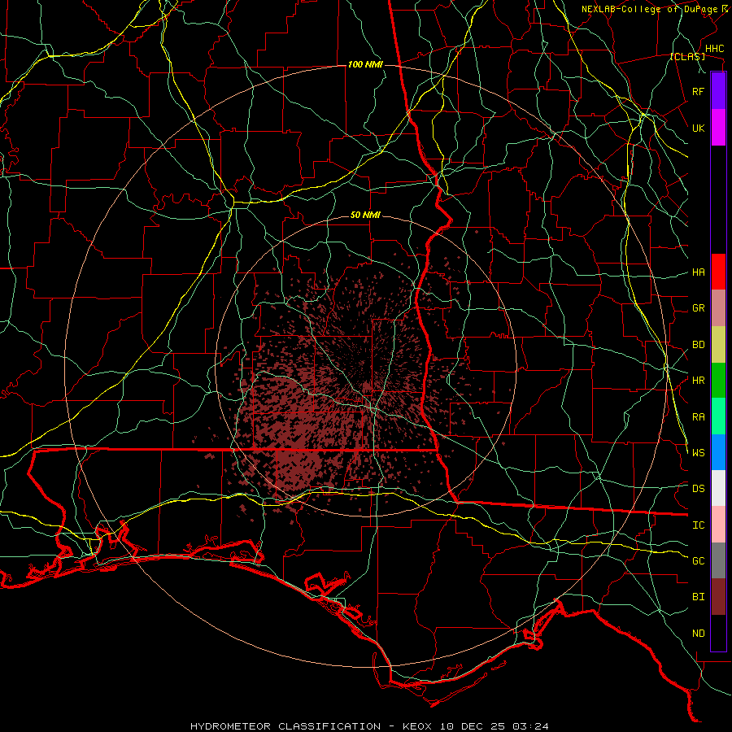Click the "WS" legend label
Screen dimensions: 732x732
[698, 452]
